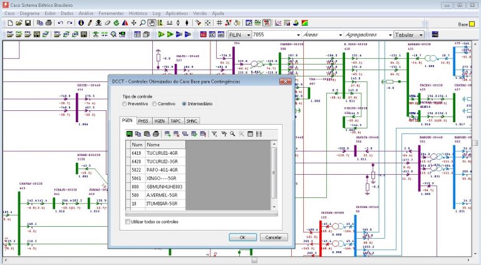Click the filter funnel icon in dialog
The image size is (481, 265).
(x=215, y=133)
